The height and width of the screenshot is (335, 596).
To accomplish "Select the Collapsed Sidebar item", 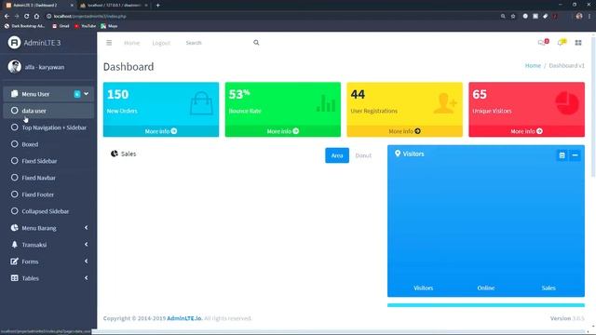I will click(x=48, y=211).
